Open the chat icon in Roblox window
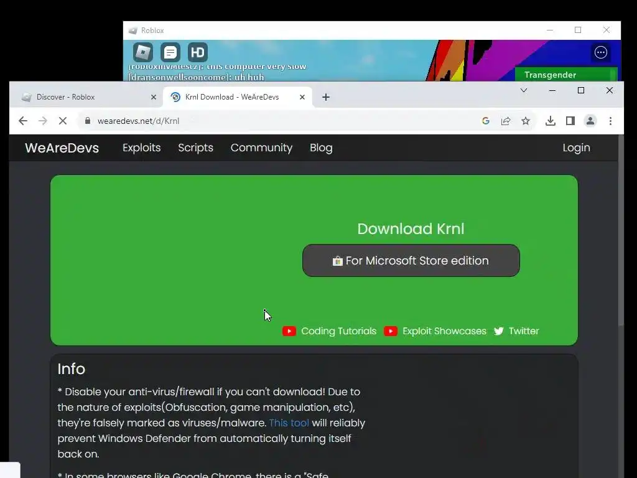This screenshot has height=478, width=637. [x=170, y=52]
